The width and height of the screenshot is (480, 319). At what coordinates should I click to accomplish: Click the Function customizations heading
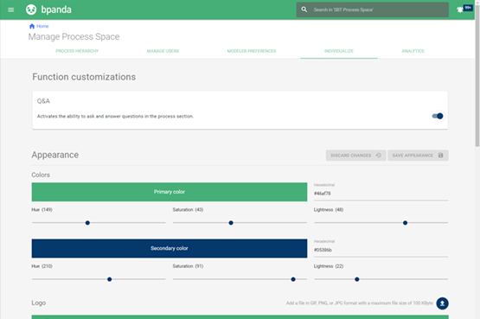click(84, 77)
